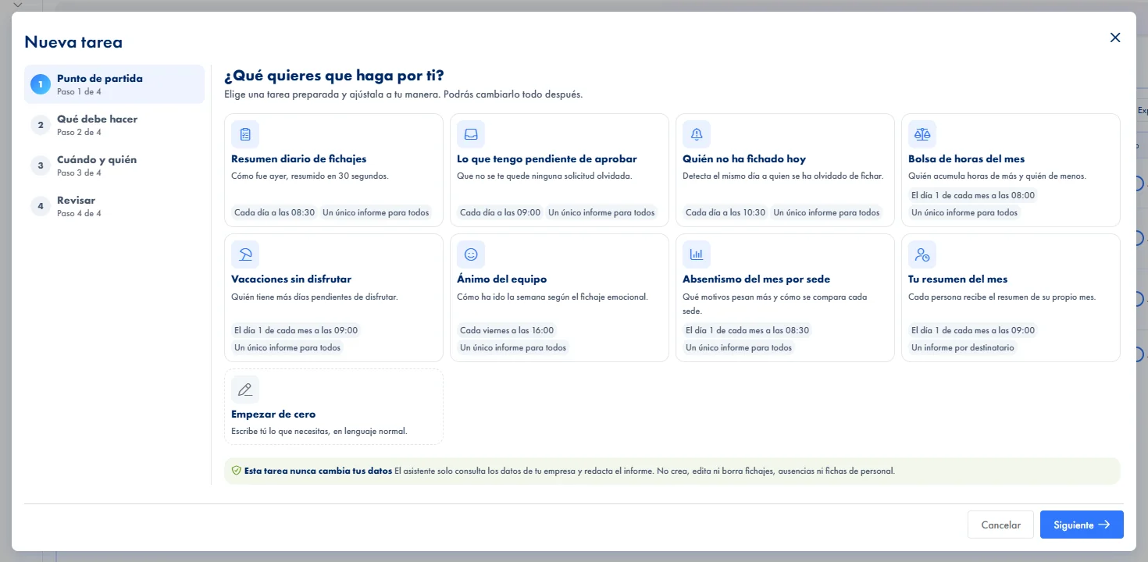The image size is (1148, 562).
Task: Pick the Ánimo del equipo title
Action: click(502, 279)
